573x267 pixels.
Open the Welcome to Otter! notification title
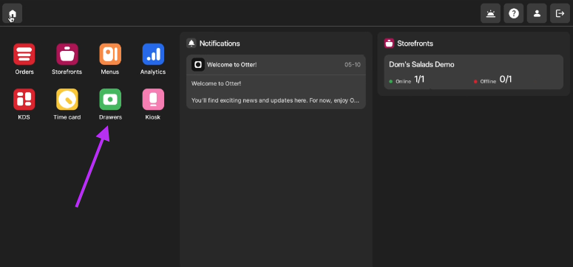click(231, 65)
